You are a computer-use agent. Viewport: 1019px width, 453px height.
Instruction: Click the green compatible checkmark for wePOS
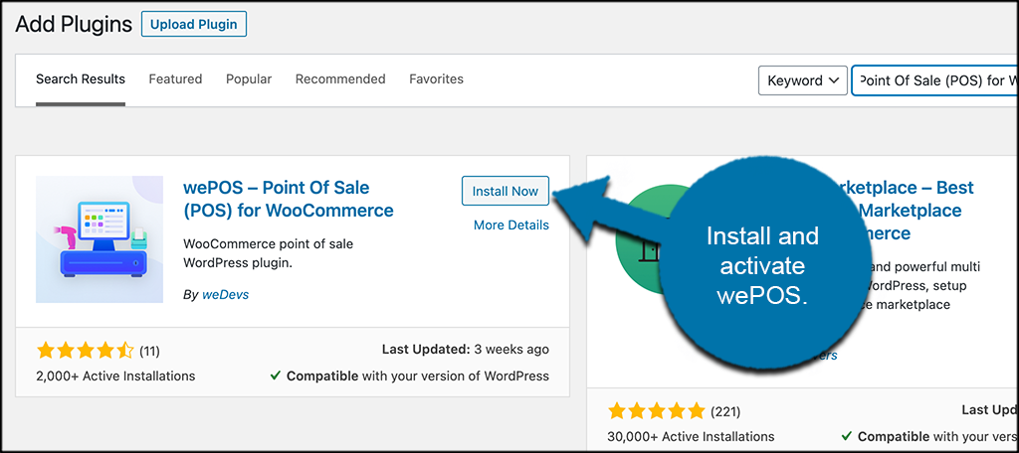tap(275, 377)
